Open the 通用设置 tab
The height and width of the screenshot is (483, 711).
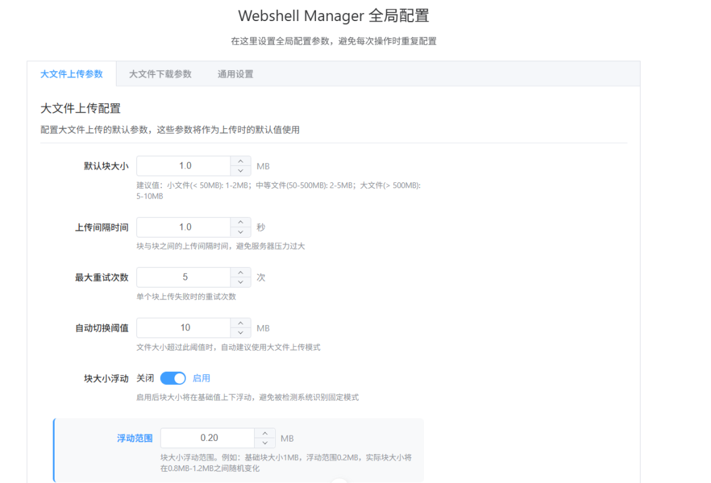[x=234, y=74]
